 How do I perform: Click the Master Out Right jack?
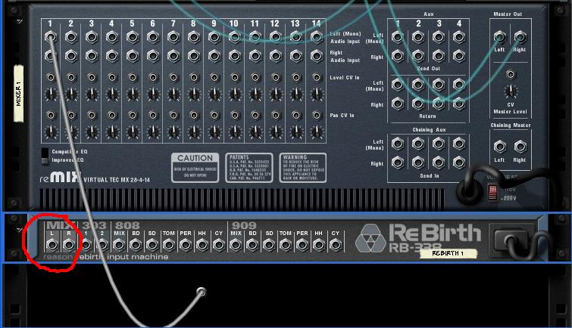pos(520,37)
